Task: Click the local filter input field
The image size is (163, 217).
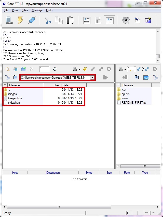Action: (x=44, y=69)
